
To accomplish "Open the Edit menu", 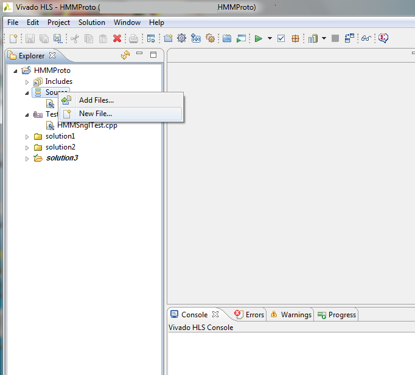I will (x=33, y=22).
